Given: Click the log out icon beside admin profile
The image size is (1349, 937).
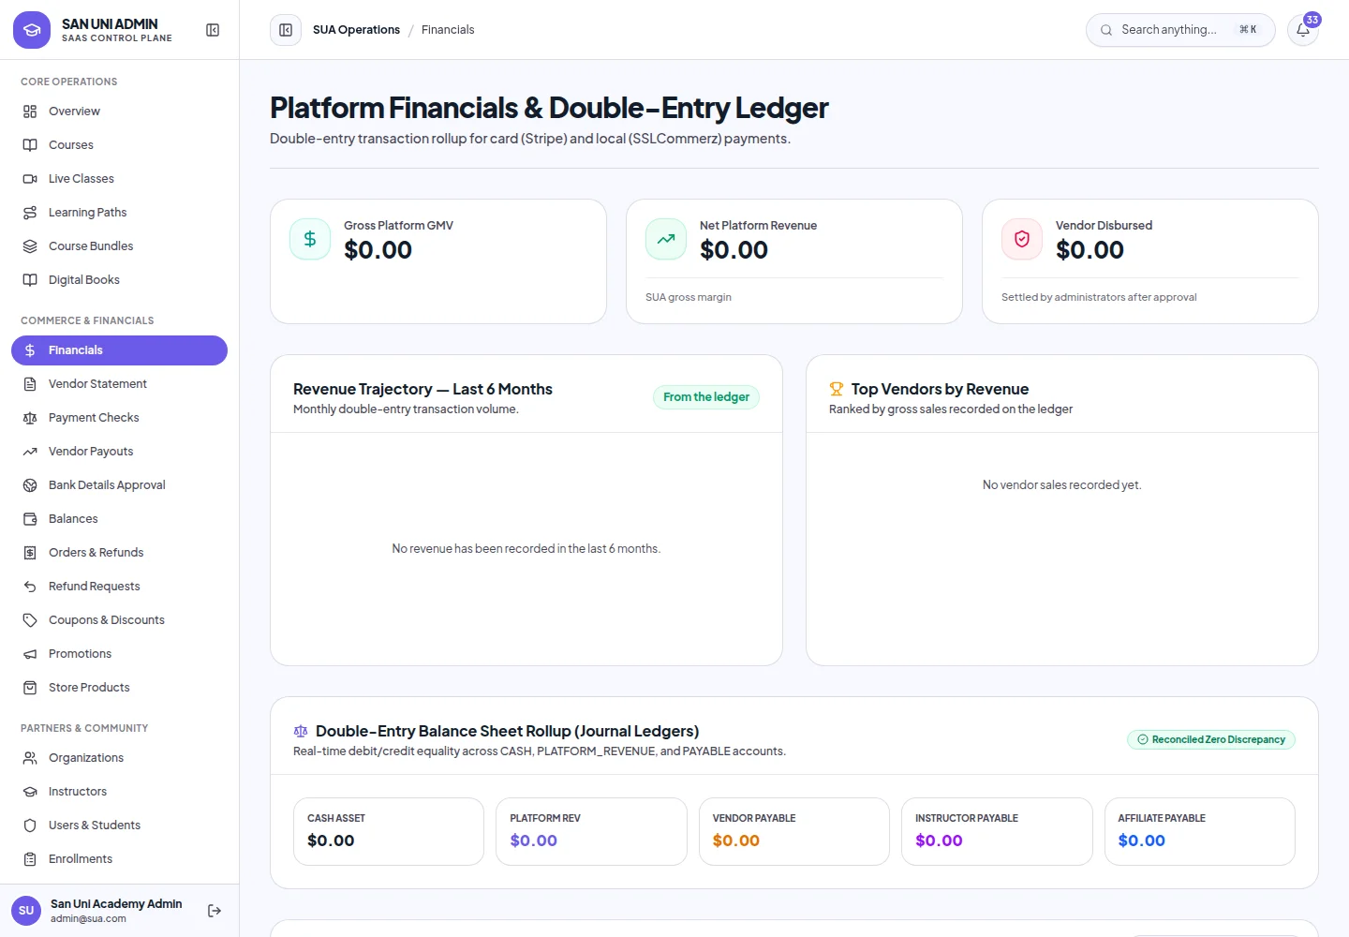Looking at the screenshot, I should click(215, 911).
